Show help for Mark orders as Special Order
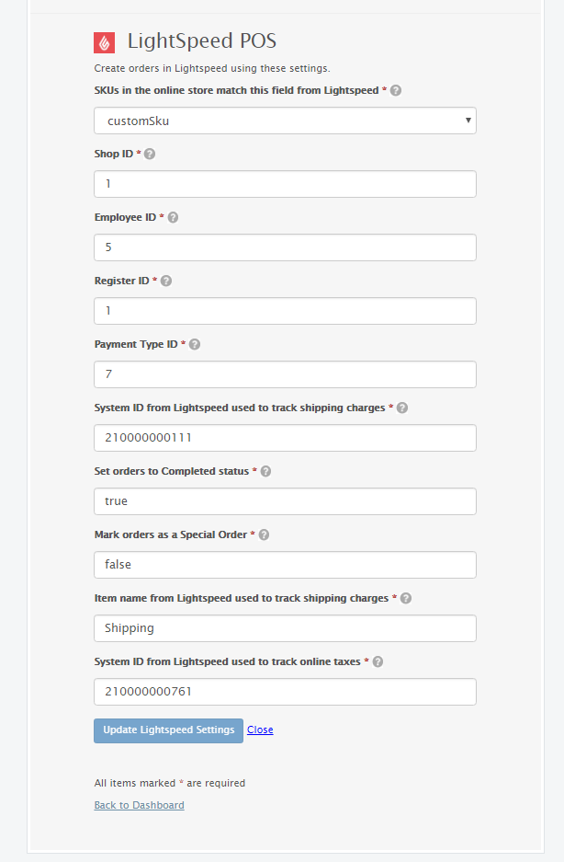Screen dimensions: 564x862 pyautogui.click(x=264, y=534)
